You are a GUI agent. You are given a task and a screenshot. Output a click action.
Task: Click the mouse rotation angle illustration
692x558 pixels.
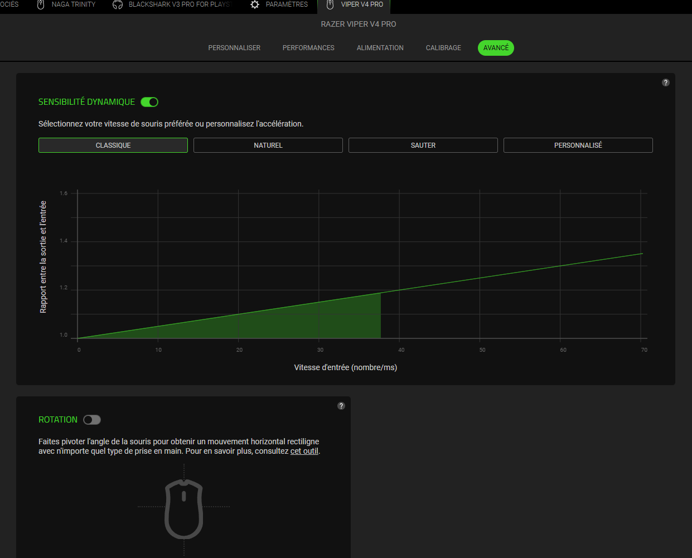pos(184,508)
